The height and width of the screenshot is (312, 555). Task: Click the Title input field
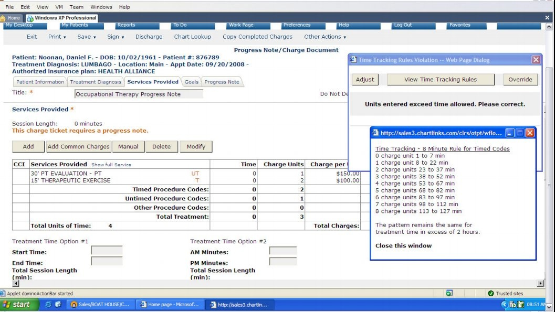point(139,94)
